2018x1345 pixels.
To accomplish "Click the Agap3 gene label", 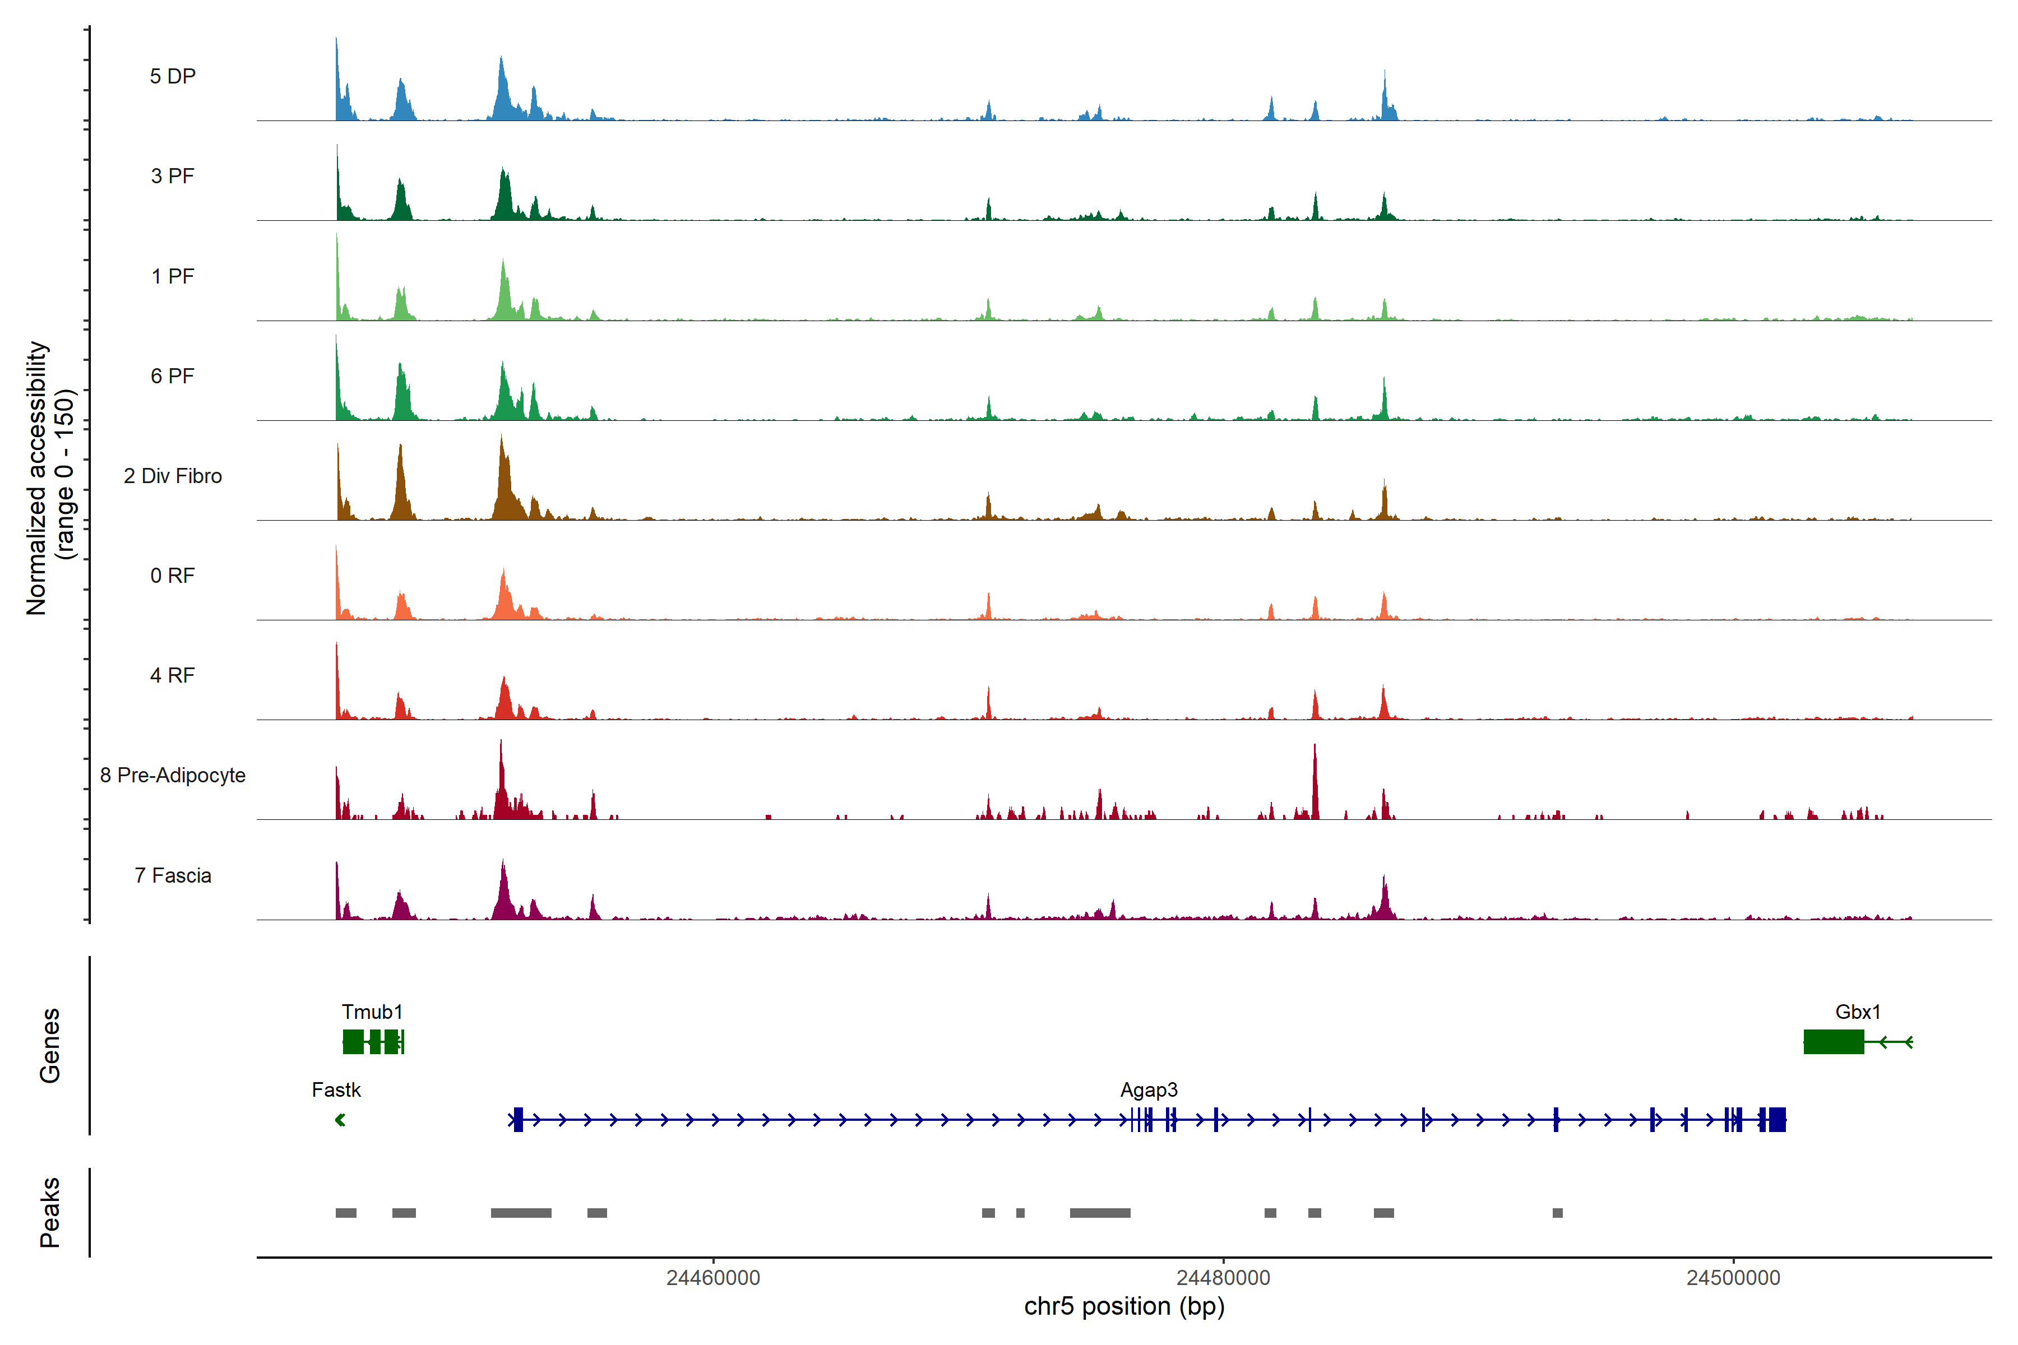I will 1148,1089.
